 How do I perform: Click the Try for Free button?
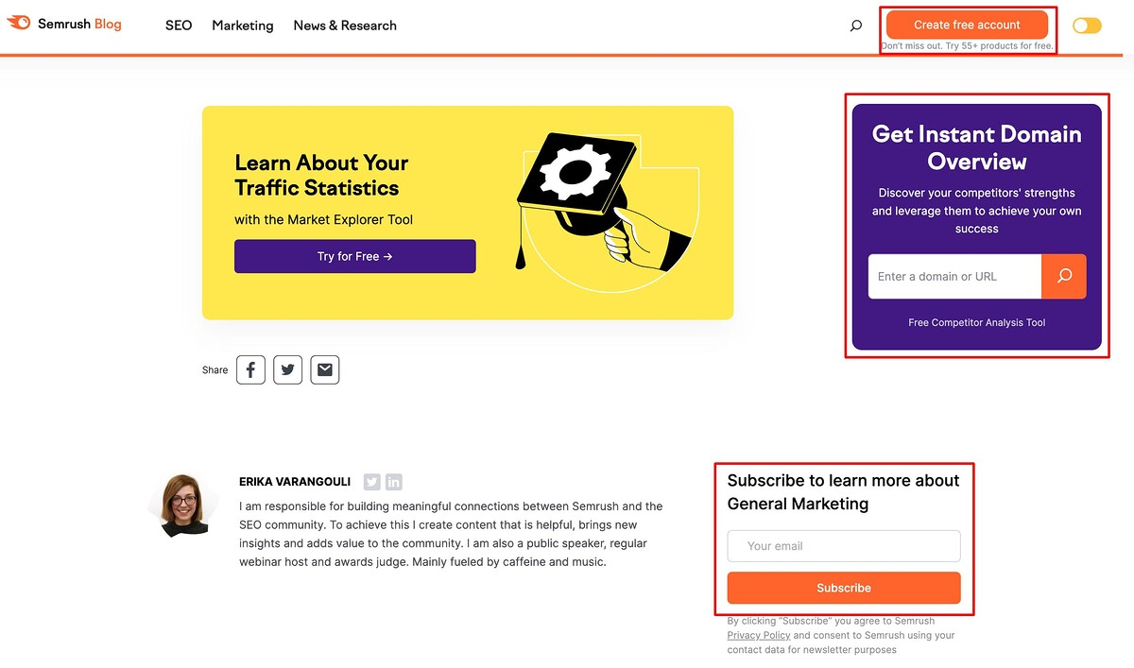[355, 256]
